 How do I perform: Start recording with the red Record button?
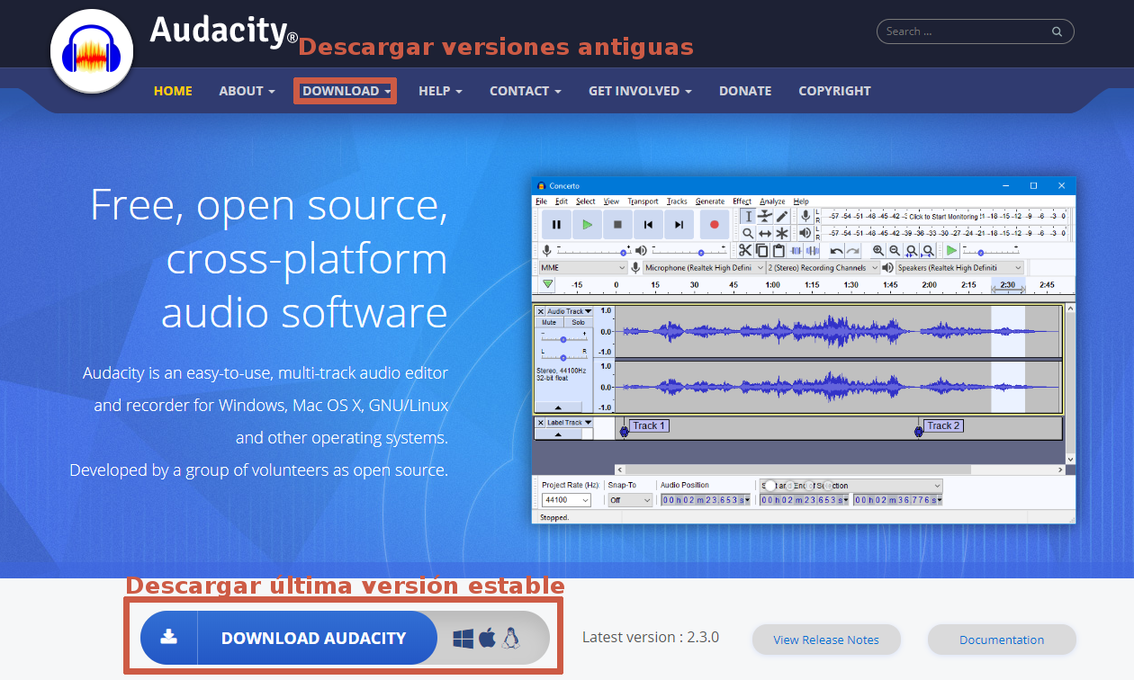[x=715, y=224]
